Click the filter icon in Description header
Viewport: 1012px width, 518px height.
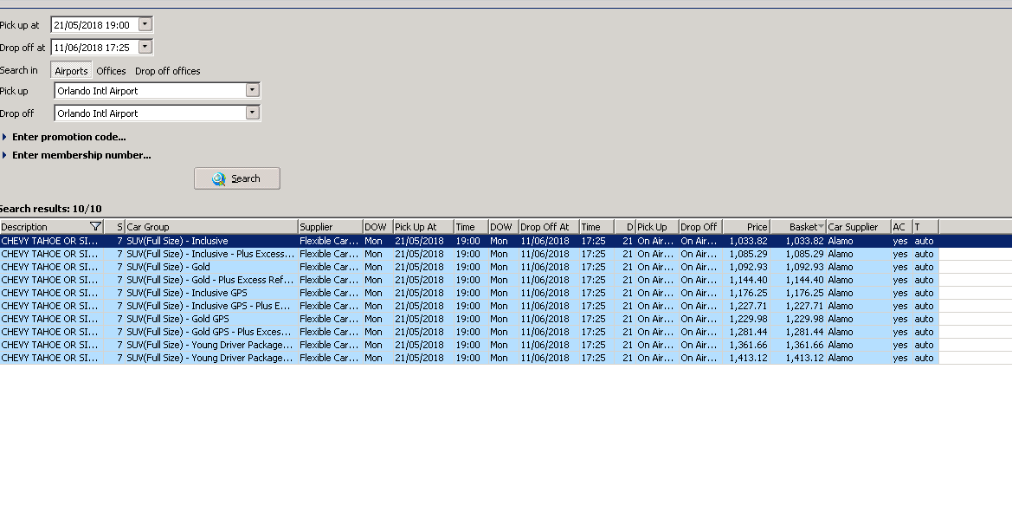click(x=95, y=227)
